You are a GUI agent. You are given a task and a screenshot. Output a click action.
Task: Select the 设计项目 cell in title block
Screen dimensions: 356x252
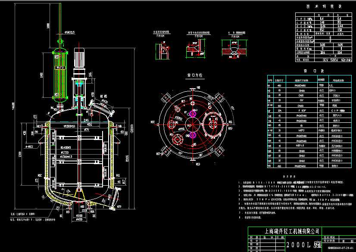(x=329, y=237)
